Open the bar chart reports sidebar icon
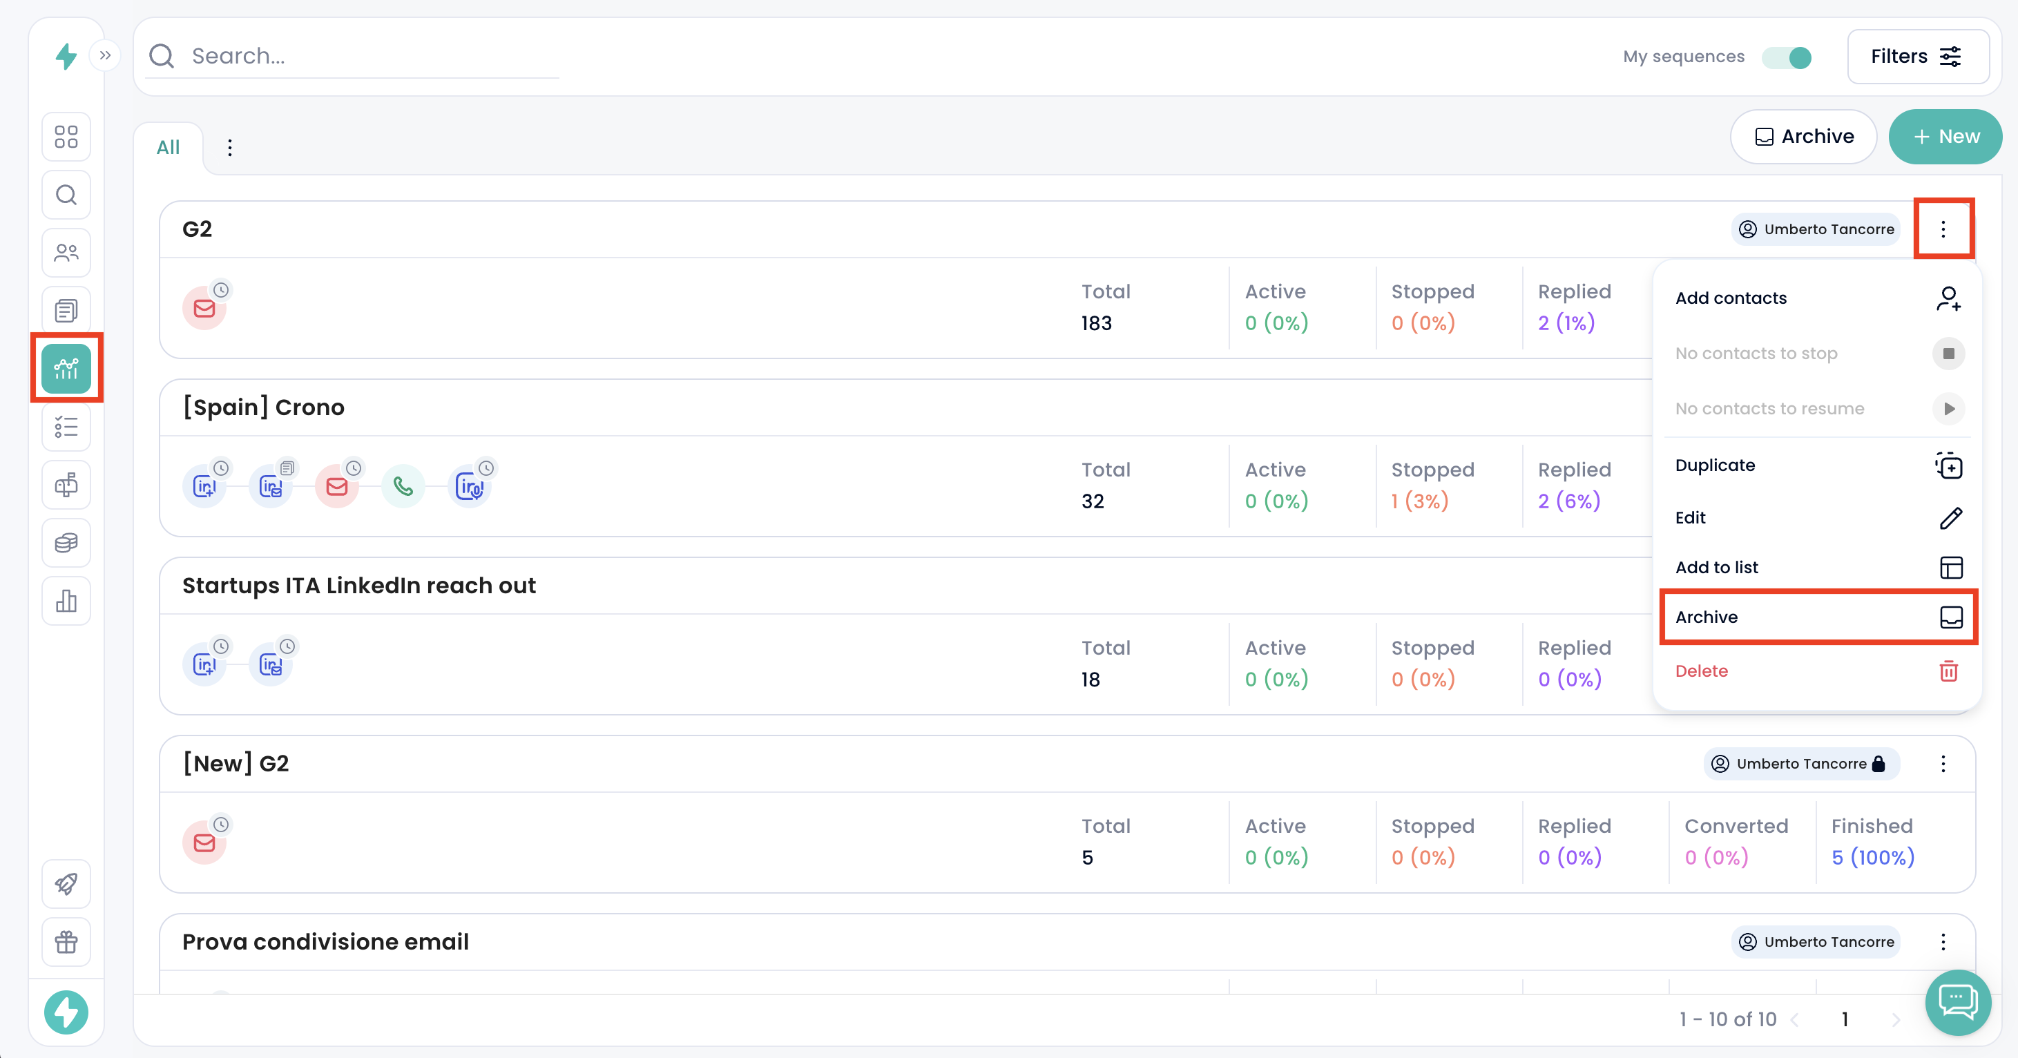 click(66, 602)
